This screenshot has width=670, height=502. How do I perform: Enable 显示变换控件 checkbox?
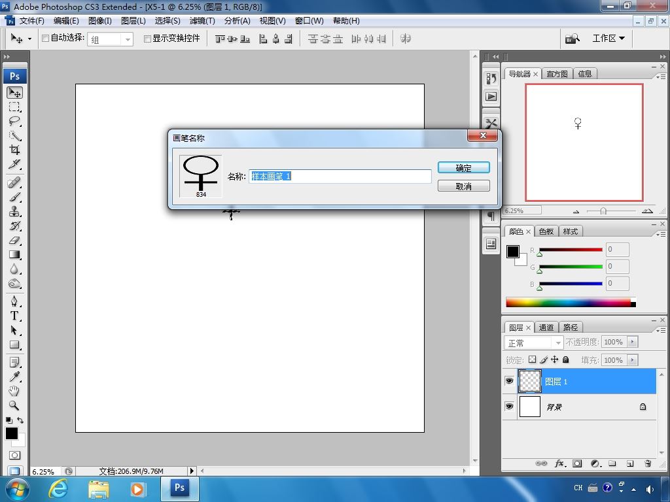tap(147, 39)
